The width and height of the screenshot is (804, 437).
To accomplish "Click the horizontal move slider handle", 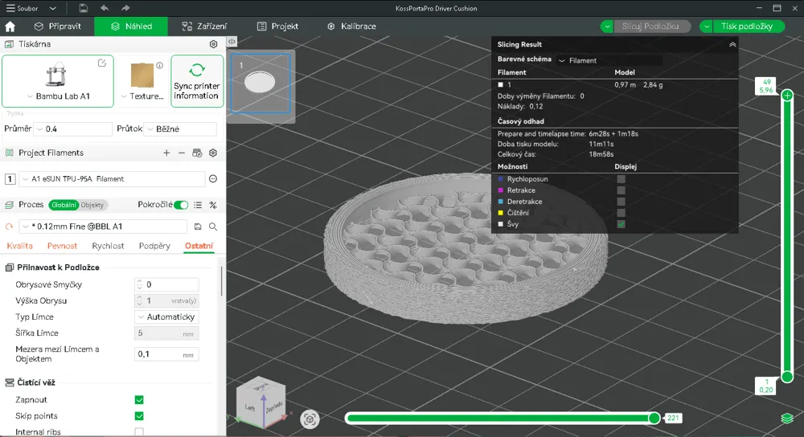I will click(654, 418).
